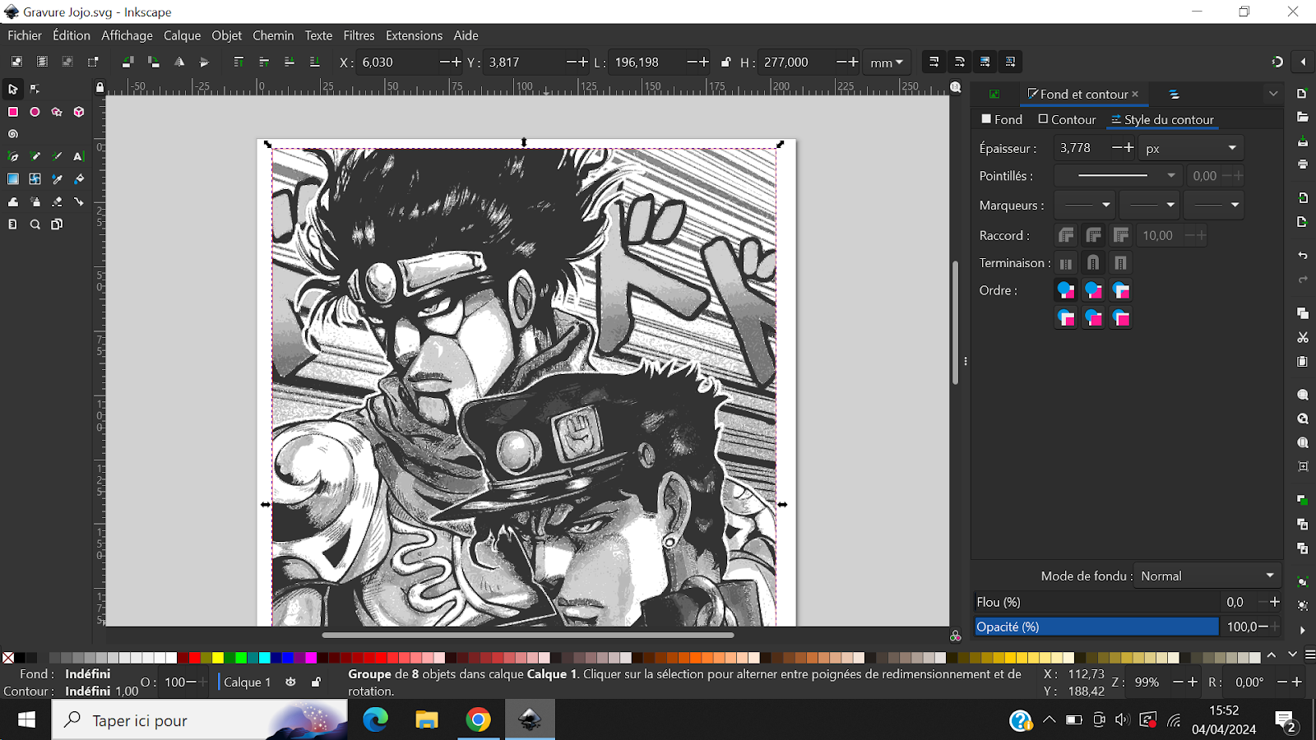Open the Filtres menu

[359, 35]
